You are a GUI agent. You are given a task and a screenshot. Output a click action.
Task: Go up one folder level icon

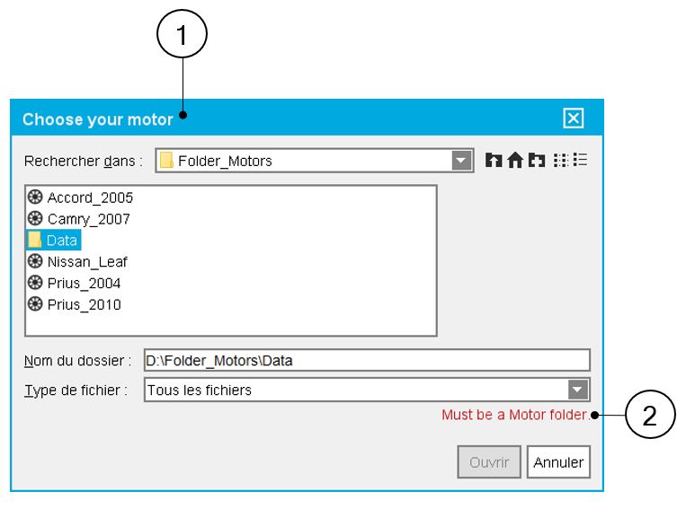(494, 161)
